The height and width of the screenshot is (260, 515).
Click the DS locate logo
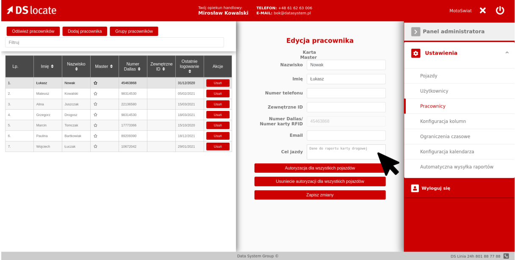(32, 10)
